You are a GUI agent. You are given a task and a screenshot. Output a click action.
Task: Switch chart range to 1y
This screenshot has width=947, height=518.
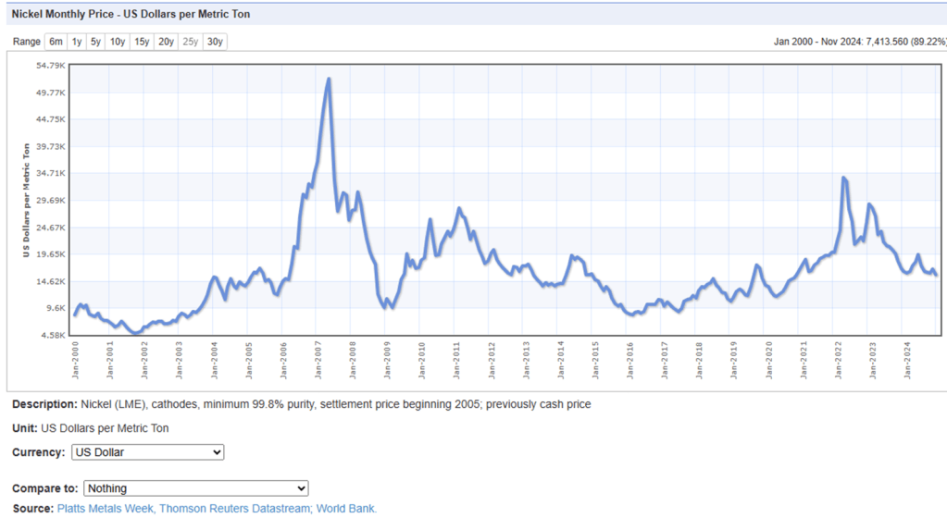[77, 42]
